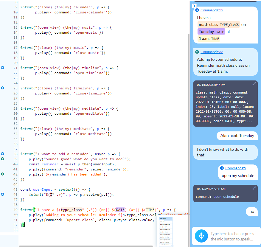This screenshot has height=247, width=261.
Task: Click the 'open-meditate' string on line 30
Action: pyautogui.click(x=89, y=114)
